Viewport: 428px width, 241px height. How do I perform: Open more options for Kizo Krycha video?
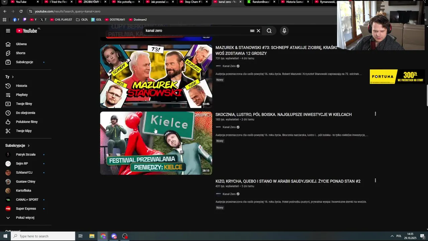point(375,180)
